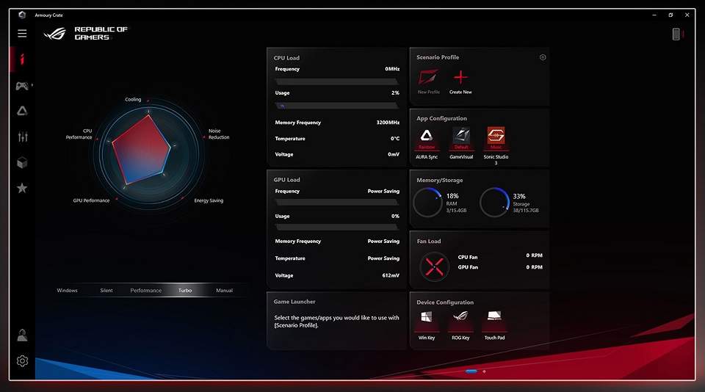Open the system tuning sliders icon
The height and width of the screenshot is (392, 705).
click(x=23, y=137)
